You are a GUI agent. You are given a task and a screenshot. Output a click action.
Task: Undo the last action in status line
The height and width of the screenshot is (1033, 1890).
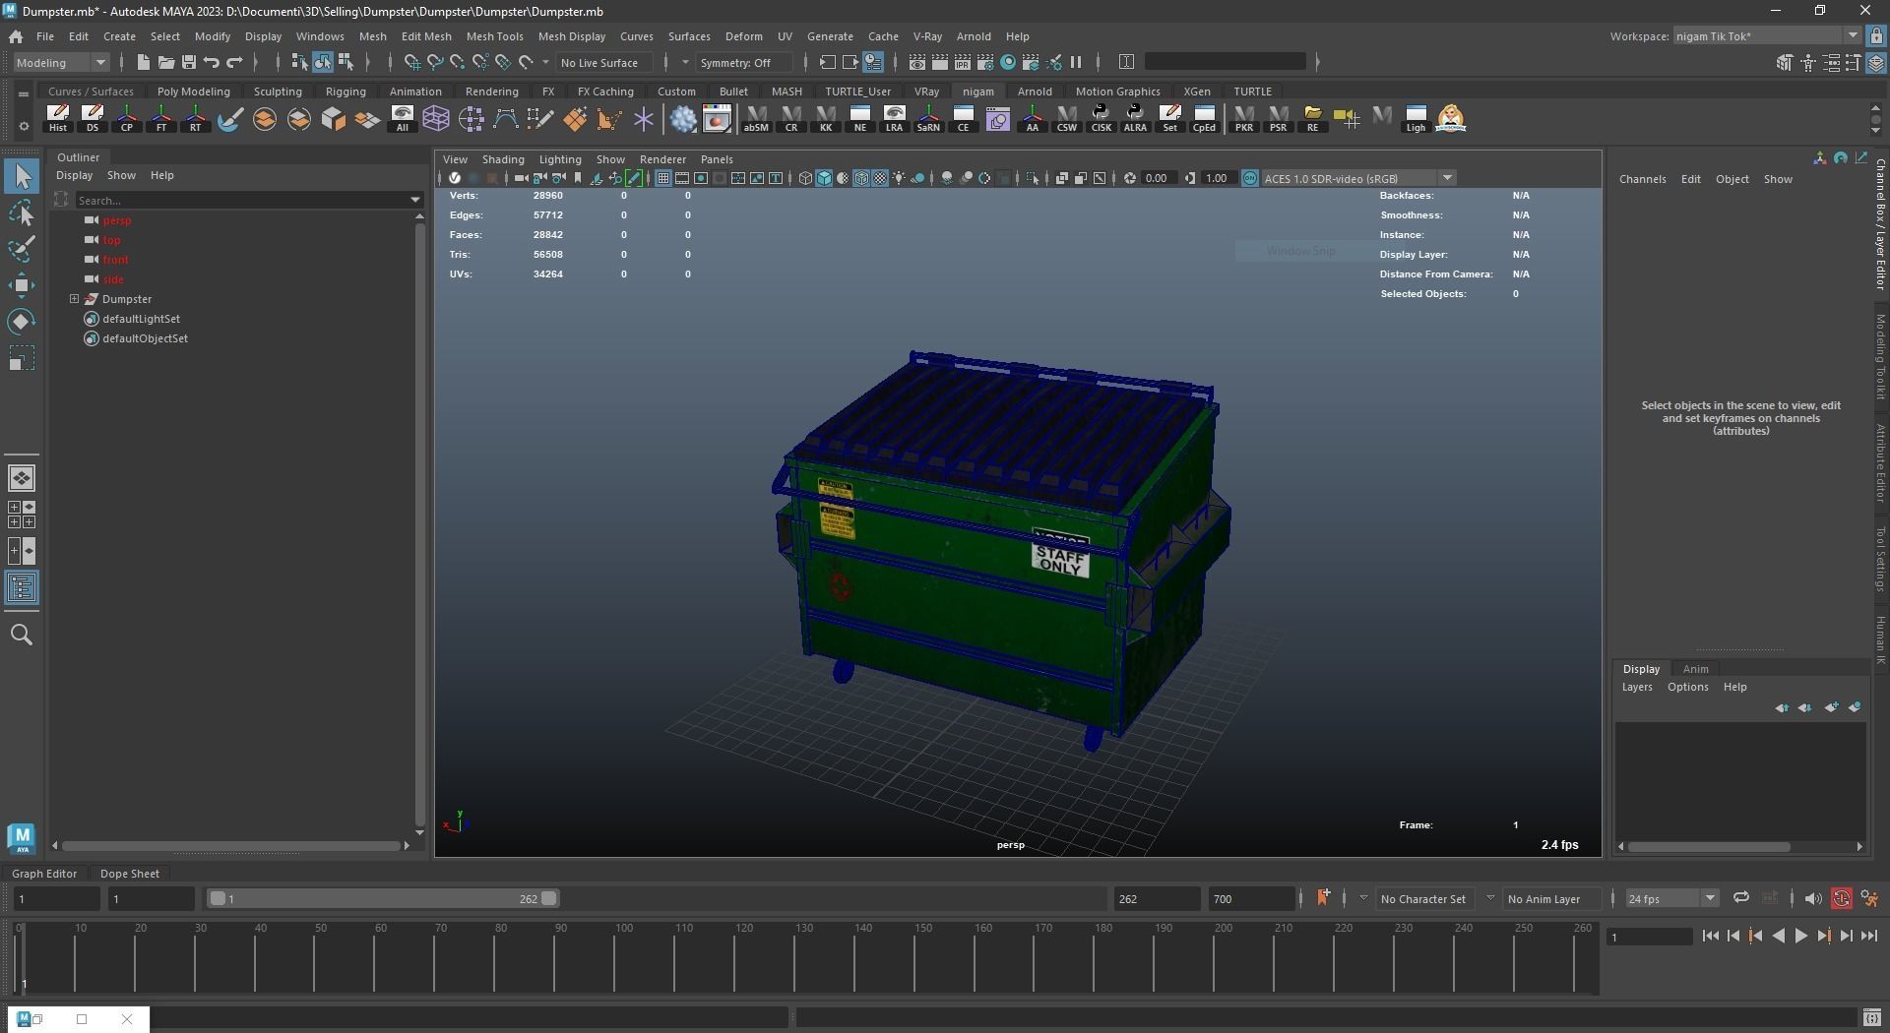[x=211, y=62]
